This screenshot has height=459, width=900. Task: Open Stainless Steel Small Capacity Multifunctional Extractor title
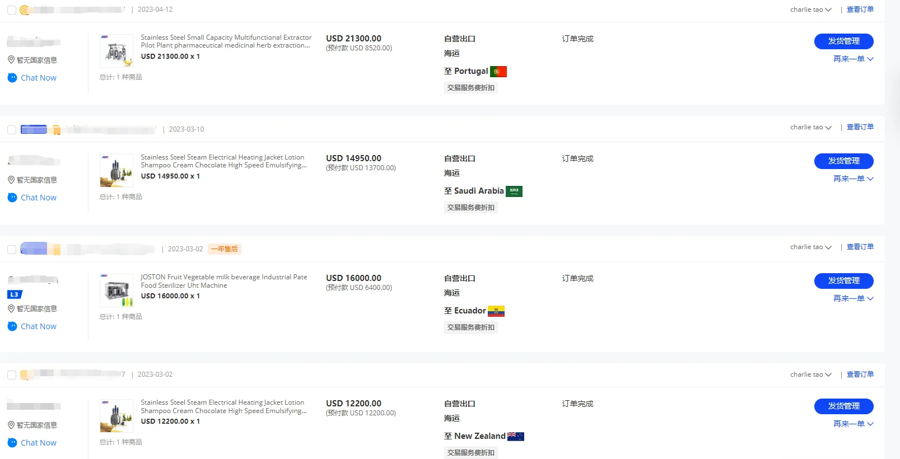click(226, 41)
